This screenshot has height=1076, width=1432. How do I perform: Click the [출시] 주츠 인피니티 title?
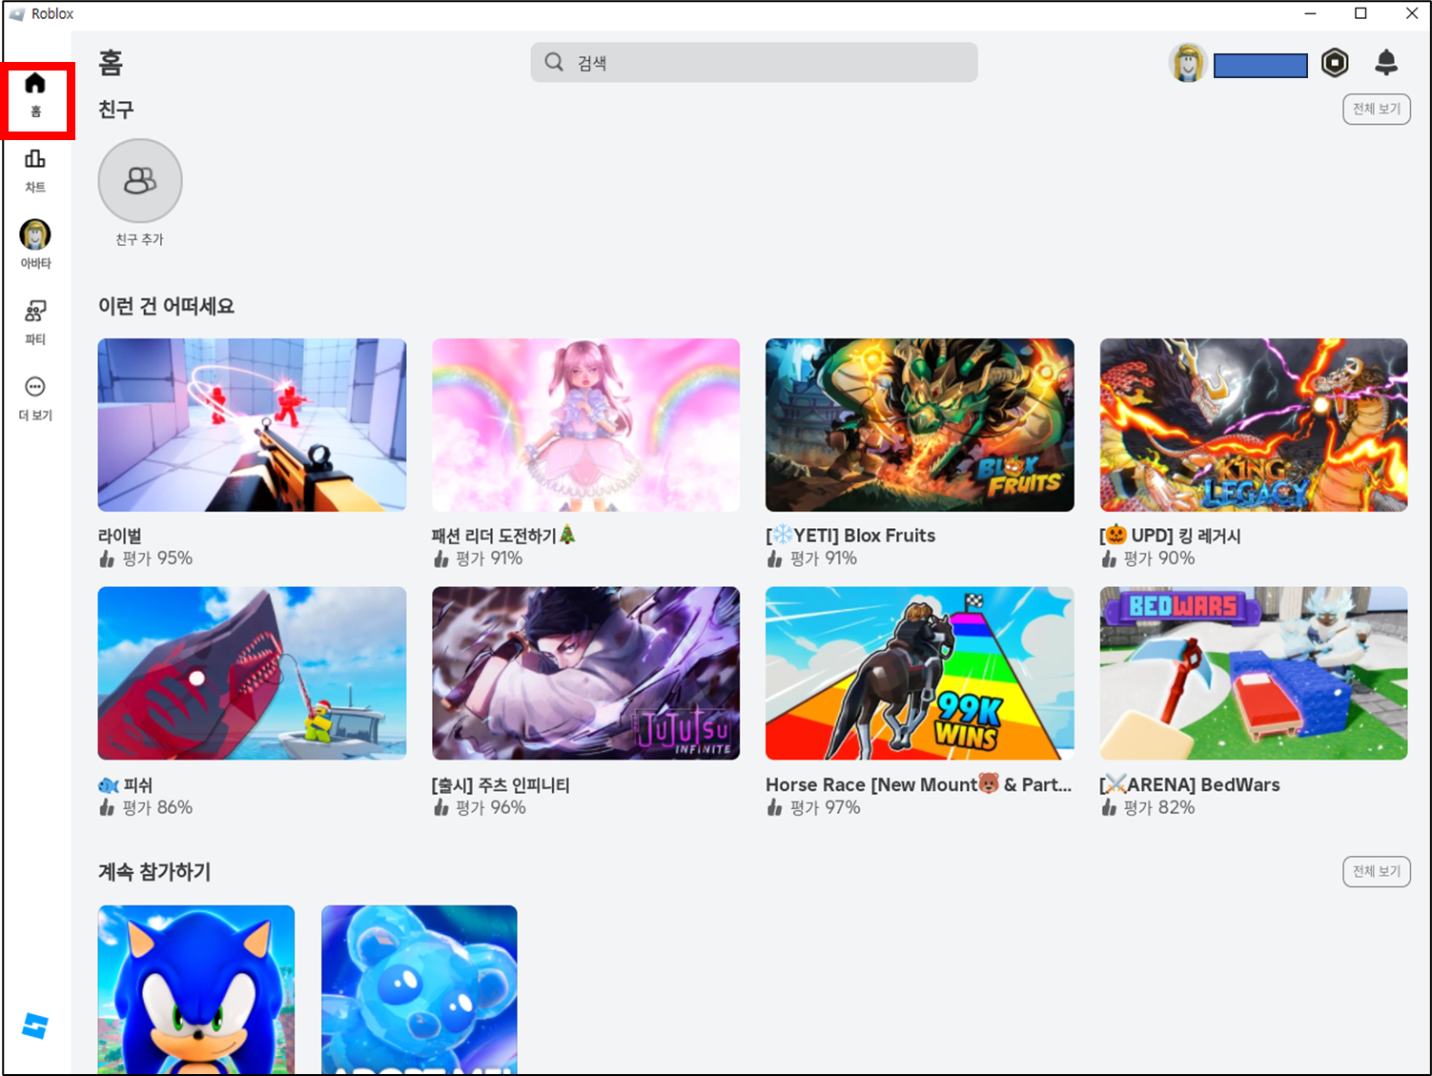(x=501, y=785)
